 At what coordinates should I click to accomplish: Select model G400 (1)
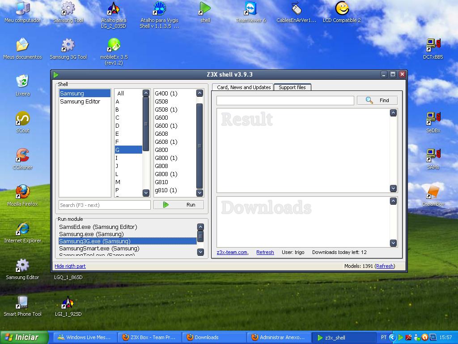(175, 93)
